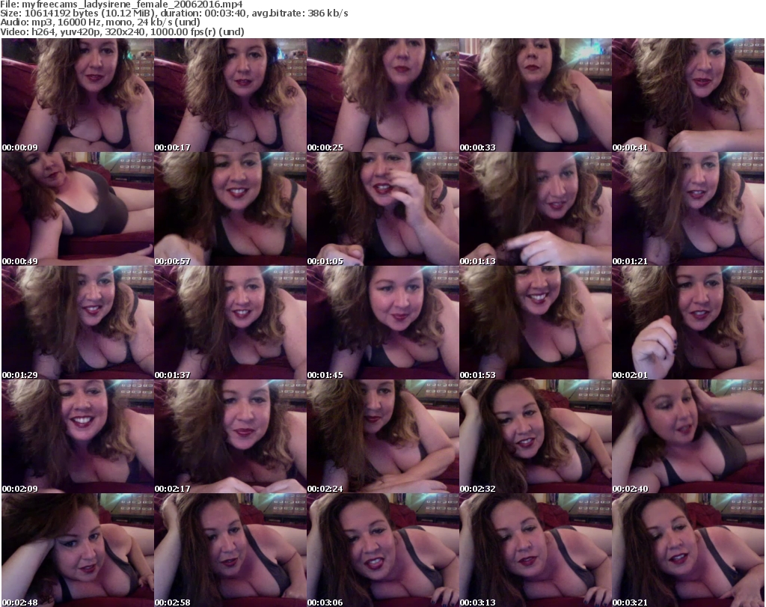
Task: Pick the thumbnail marked 00:02:40
Action: pos(688,436)
